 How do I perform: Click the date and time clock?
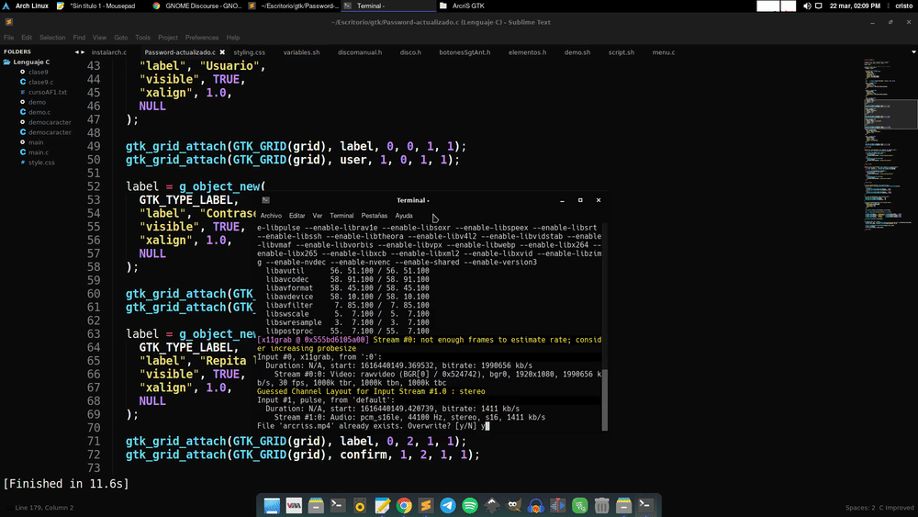tap(855, 6)
